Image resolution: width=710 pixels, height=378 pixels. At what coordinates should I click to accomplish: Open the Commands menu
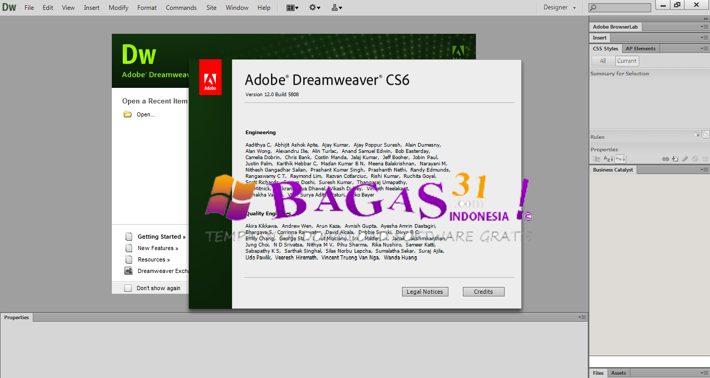181,8
